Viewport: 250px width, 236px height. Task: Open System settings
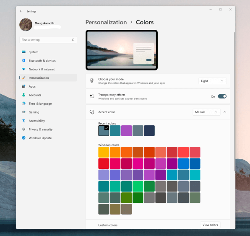pos(48,52)
